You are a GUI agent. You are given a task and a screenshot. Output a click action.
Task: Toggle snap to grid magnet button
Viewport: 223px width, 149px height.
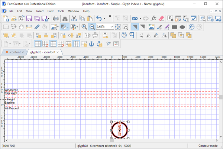click(45, 44)
